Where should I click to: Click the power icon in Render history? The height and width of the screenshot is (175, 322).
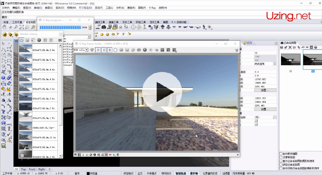pyautogui.click(x=22, y=40)
